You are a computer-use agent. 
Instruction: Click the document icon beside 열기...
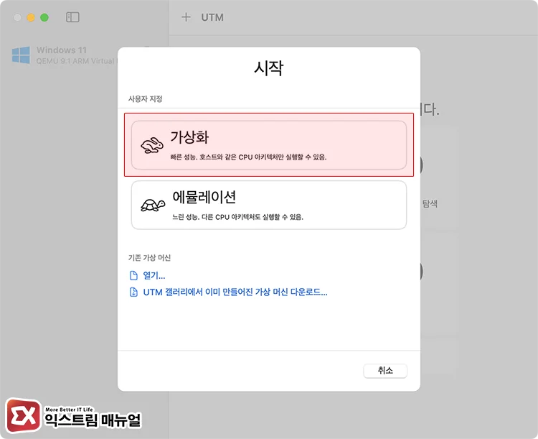click(x=133, y=275)
